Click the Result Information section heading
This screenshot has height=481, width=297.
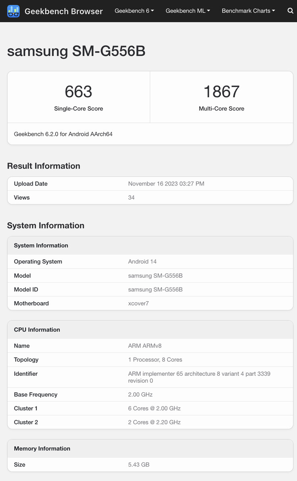coord(43,166)
